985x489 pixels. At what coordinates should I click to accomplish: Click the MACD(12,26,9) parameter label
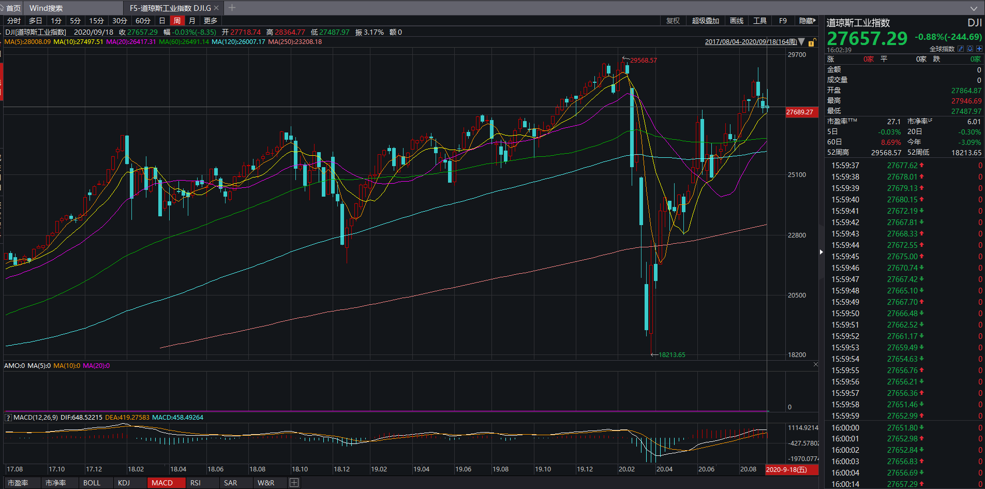[x=36, y=418]
